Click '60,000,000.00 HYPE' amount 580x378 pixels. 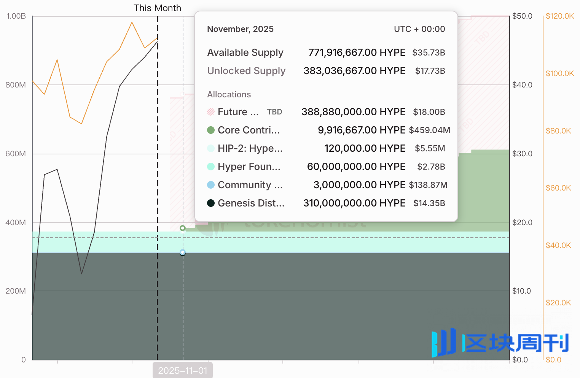(x=356, y=167)
